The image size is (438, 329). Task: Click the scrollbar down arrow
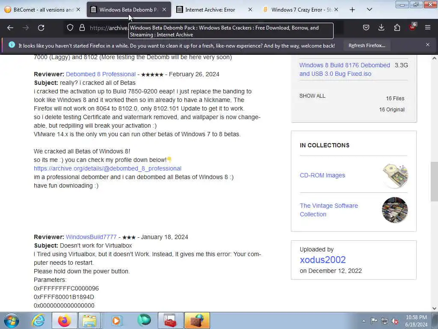pos(434,308)
